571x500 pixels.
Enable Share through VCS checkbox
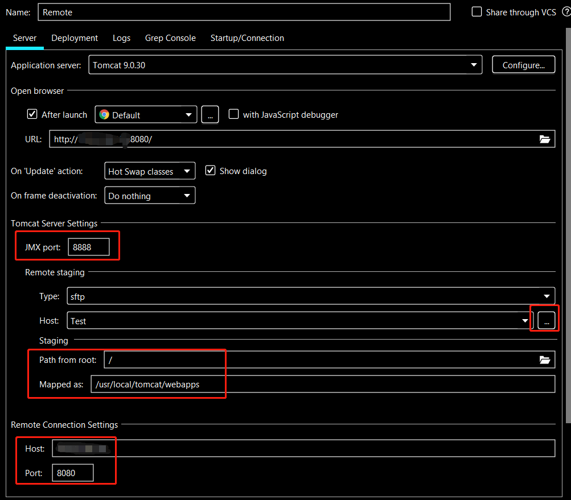(476, 11)
